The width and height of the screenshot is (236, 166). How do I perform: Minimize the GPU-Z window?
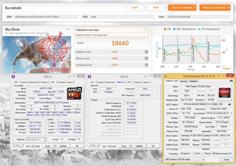coord(219,76)
